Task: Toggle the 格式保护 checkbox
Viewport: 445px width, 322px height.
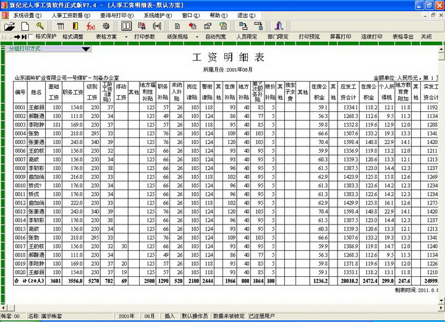Action: coord(32,37)
